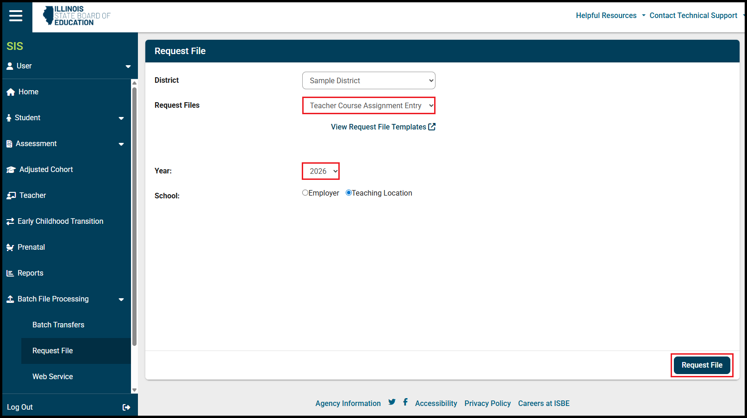The height and width of the screenshot is (418, 747).
Task: Click the Facebook icon in footer
Action: pyautogui.click(x=405, y=402)
